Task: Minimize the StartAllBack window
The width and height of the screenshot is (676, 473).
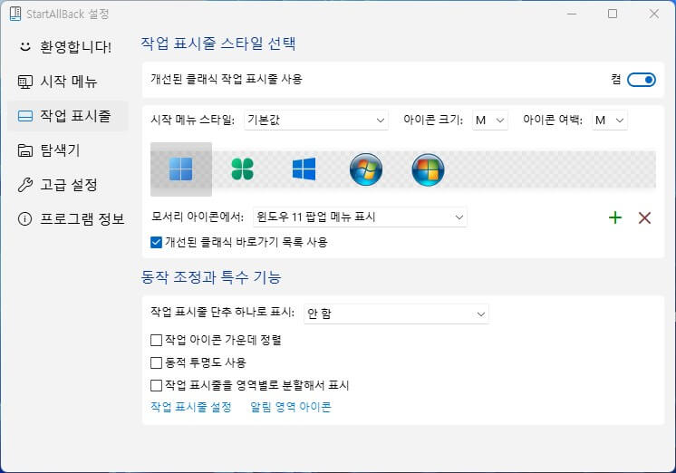Action: point(572,14)
